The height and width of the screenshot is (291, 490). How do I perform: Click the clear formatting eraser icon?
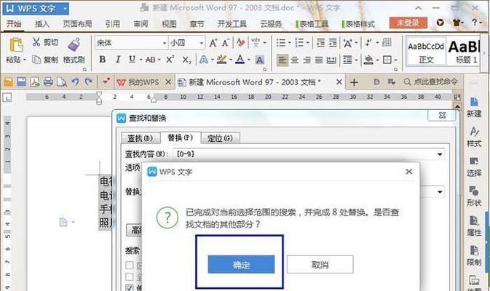click(x=240, y=43)
